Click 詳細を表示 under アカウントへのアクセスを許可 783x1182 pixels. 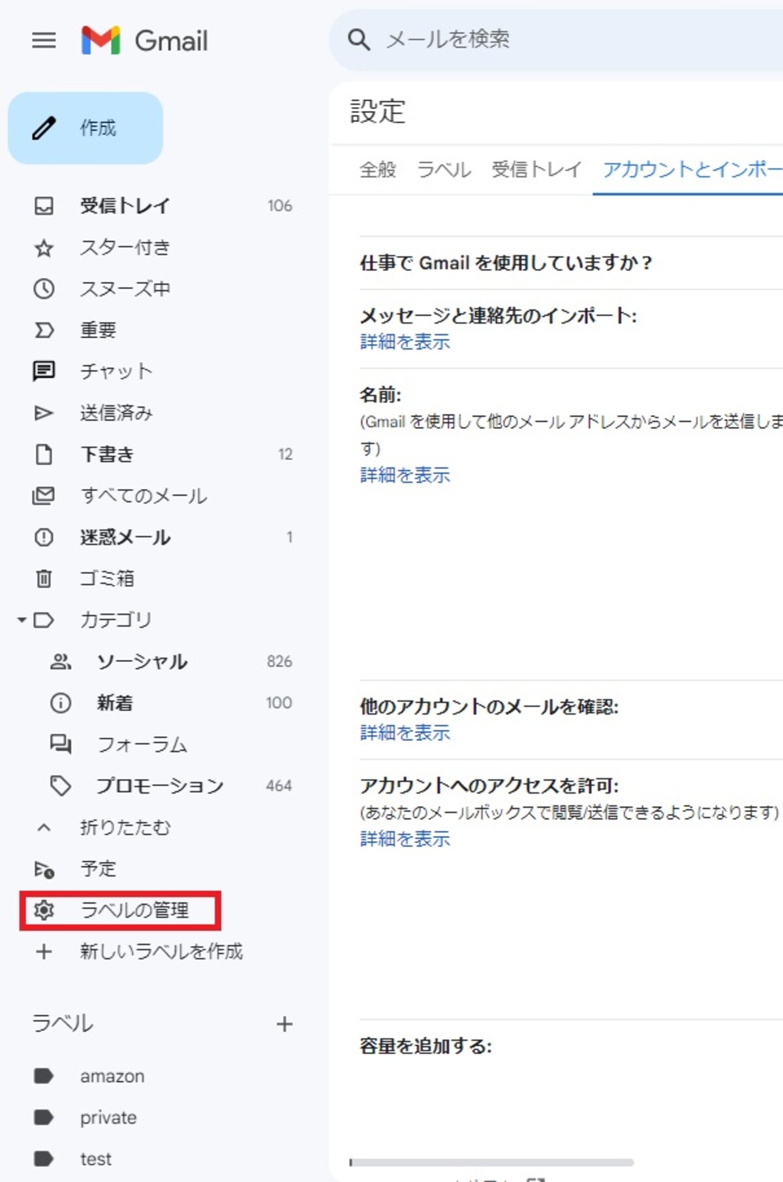click(405, 839)
